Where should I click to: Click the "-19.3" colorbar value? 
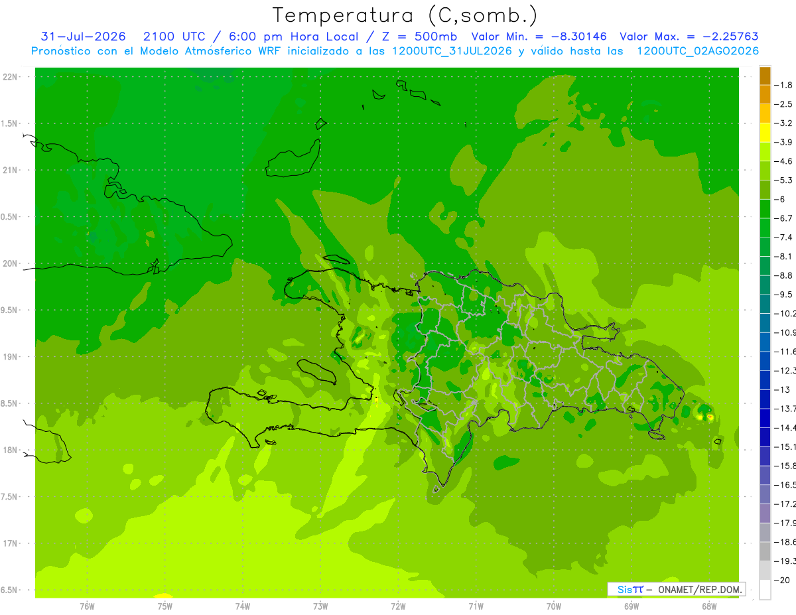pyautogui.click(x=785, y=561)
